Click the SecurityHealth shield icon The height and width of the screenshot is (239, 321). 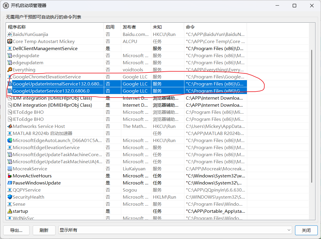coord(10,197)
